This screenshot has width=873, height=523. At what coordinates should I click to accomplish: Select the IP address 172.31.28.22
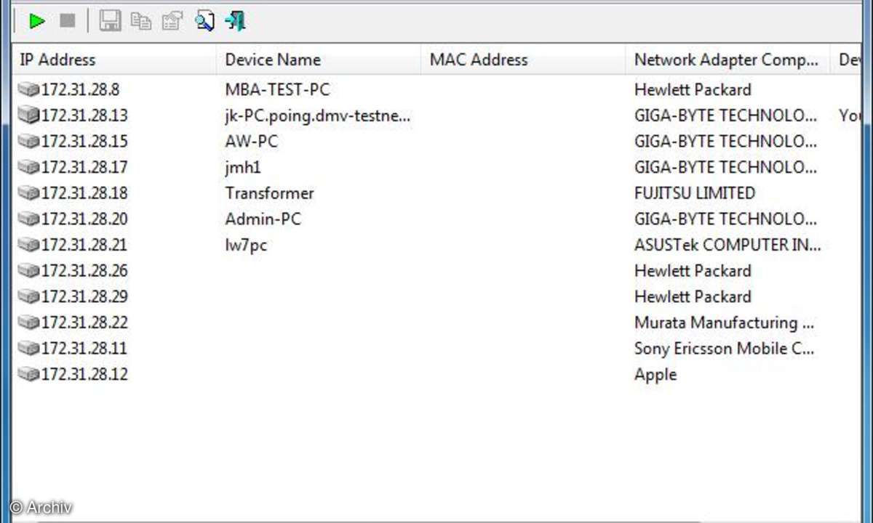(84, 322)
